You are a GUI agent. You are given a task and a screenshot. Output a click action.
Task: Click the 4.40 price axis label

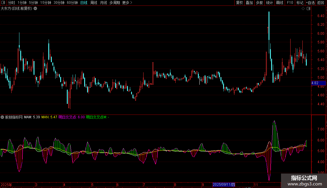tap(321, 104)
